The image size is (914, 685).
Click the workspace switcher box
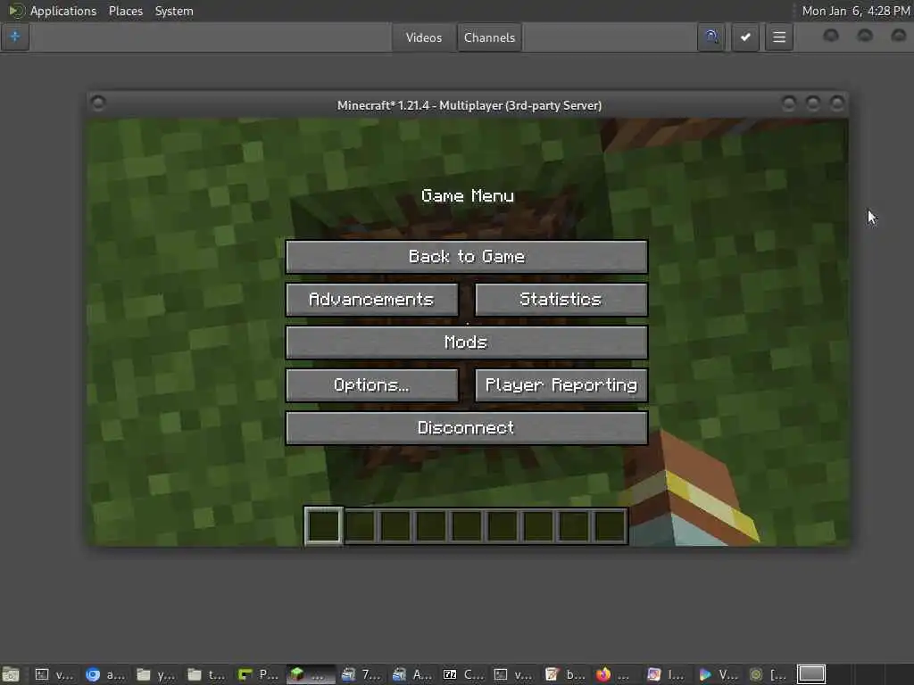coord(810,674)
